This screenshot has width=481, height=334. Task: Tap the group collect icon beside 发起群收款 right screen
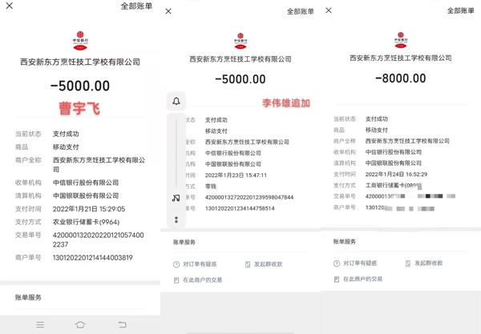point(408,264)
